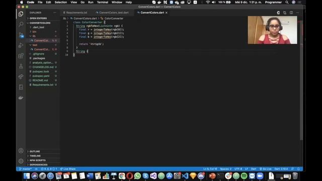The height and width of the screenshot is (181, 322).
Task: Open the device panel icon in activity bar
Action: tap(21, 87)
